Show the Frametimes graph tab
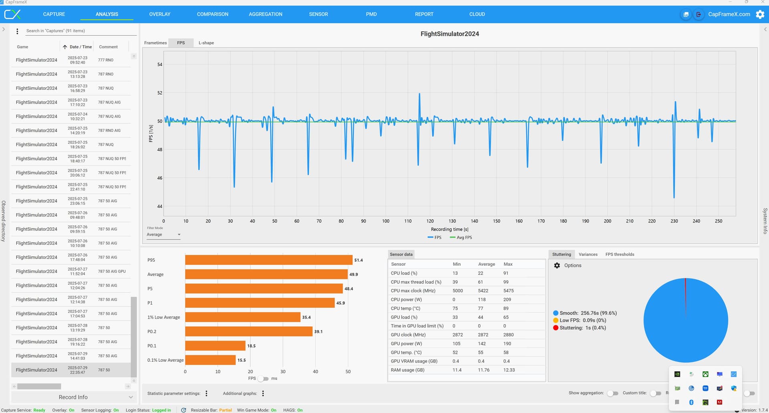Image resolution: width=769 pixels, height=413 pixels. pyautogui.click(x=155, y=43)
